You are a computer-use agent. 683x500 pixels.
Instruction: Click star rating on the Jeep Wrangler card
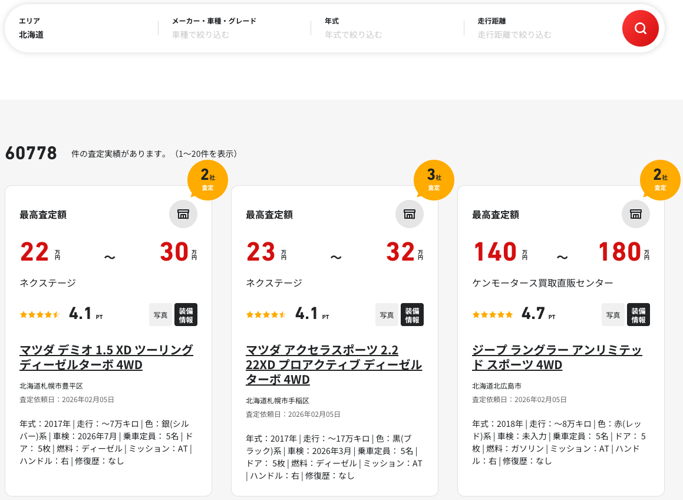click(x=493, y=315)
